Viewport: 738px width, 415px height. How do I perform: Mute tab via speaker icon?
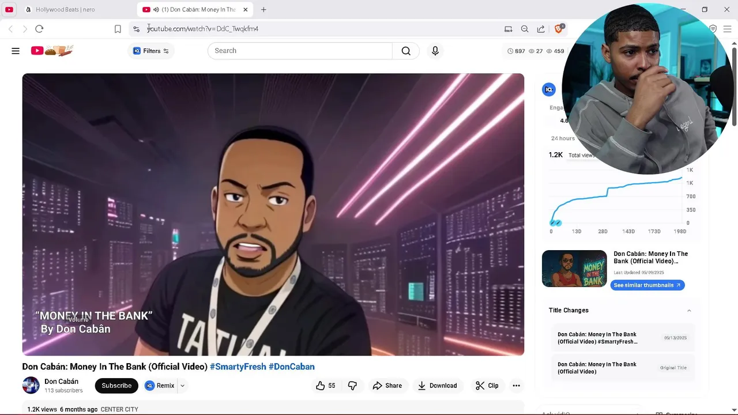pyautogui.click(x=156, y=9)
